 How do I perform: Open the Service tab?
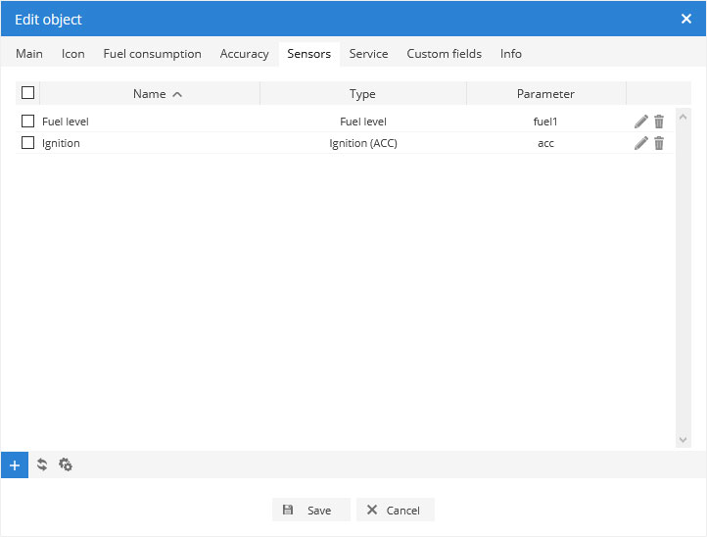(x=369, y=54)
